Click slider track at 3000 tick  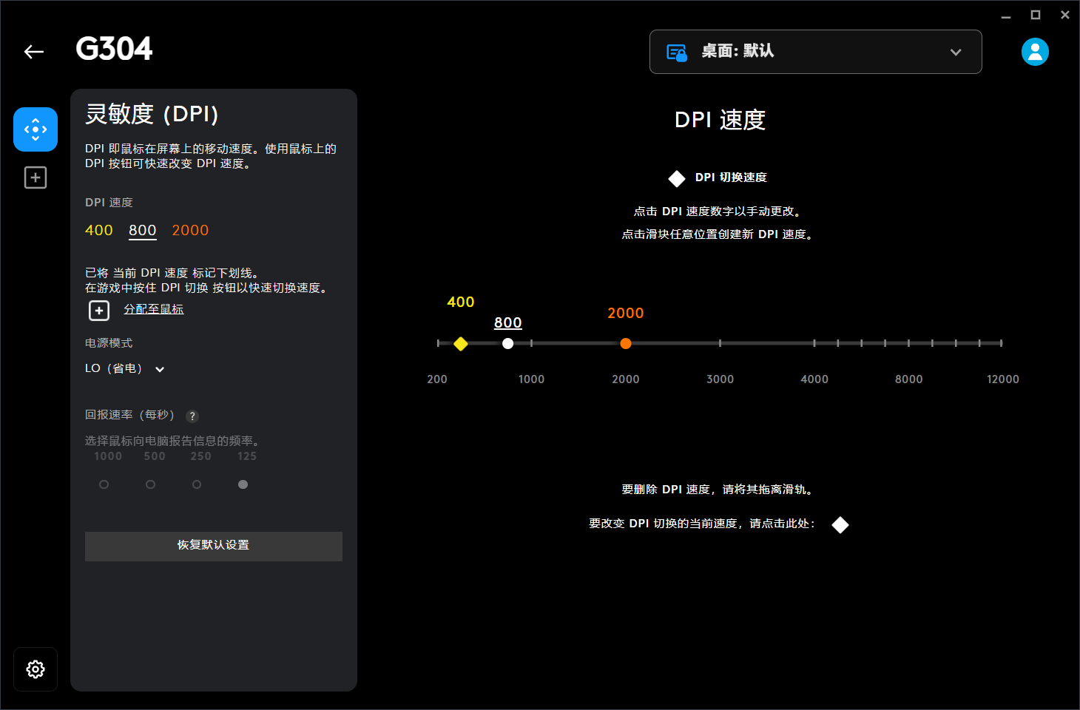click(x=720, y=343)
